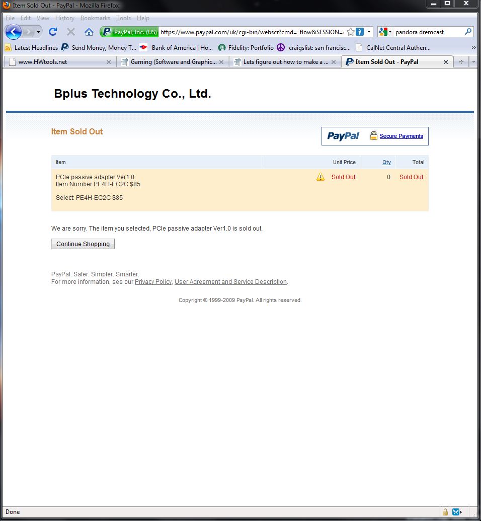The image size is (481, 521).
Task: Click 'PCIe passive adapter Ver1.0' item text
Action: point(95,177)
